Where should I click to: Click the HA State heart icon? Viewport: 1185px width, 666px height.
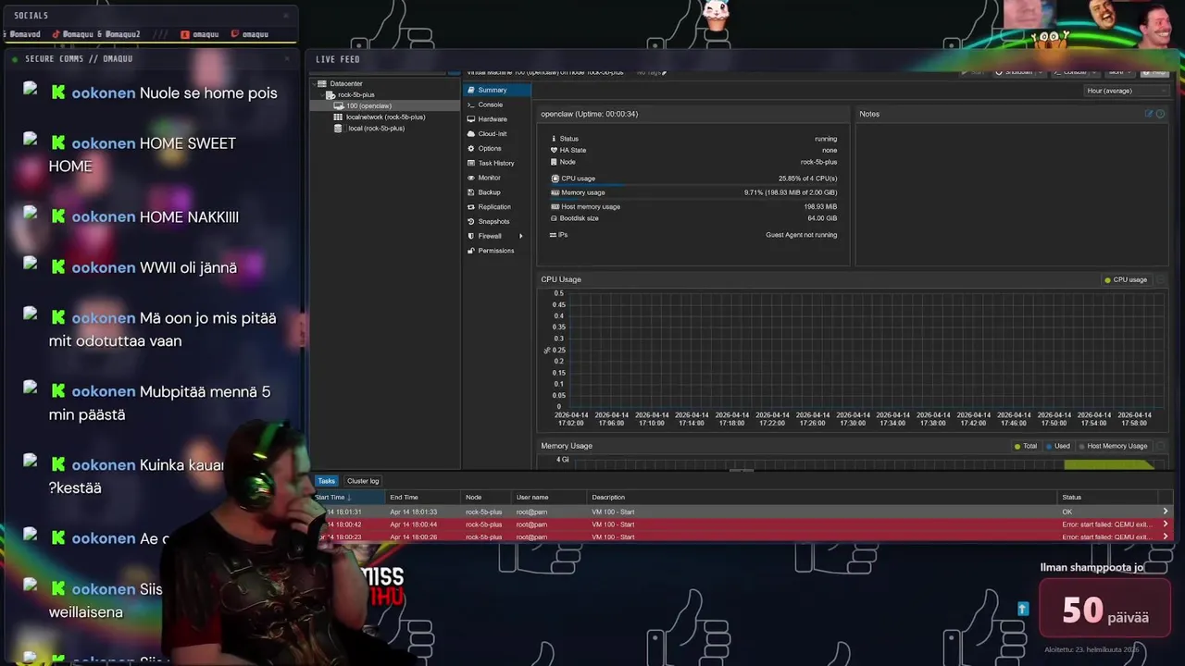pyautogui.click(x=555, y=150)
